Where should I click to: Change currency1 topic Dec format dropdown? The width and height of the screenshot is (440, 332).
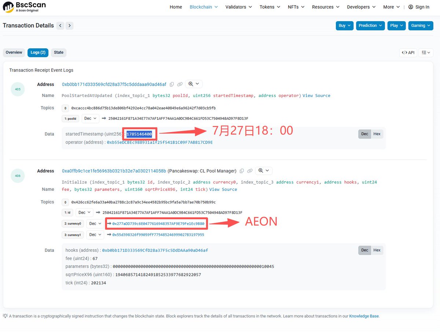95,235
